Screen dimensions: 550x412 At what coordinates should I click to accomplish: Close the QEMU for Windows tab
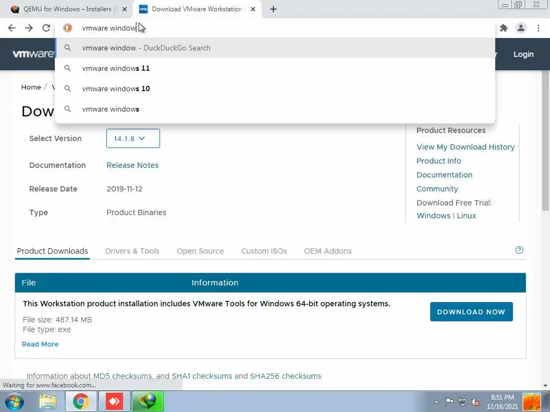click(x=125, y=10)
